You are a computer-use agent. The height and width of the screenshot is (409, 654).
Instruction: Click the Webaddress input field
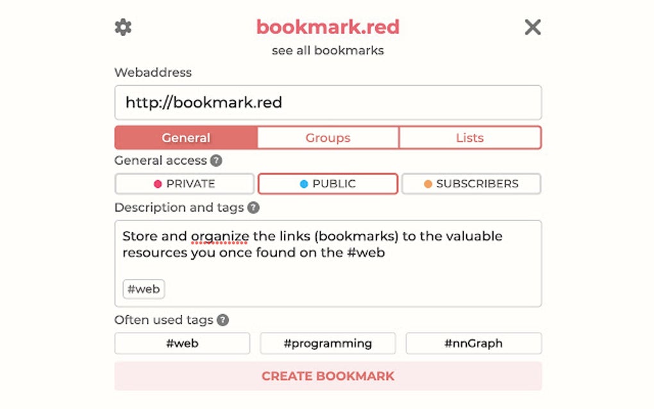[x=328, y=103]
